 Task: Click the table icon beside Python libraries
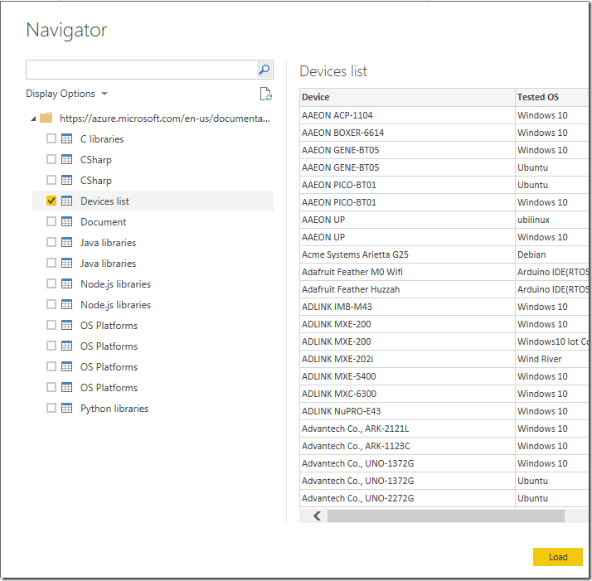point(67,408)
